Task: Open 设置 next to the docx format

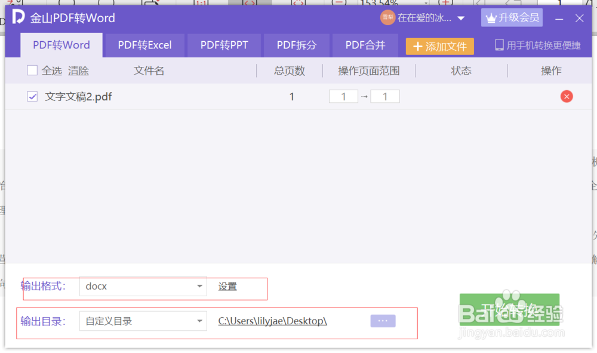Action: 227,286
